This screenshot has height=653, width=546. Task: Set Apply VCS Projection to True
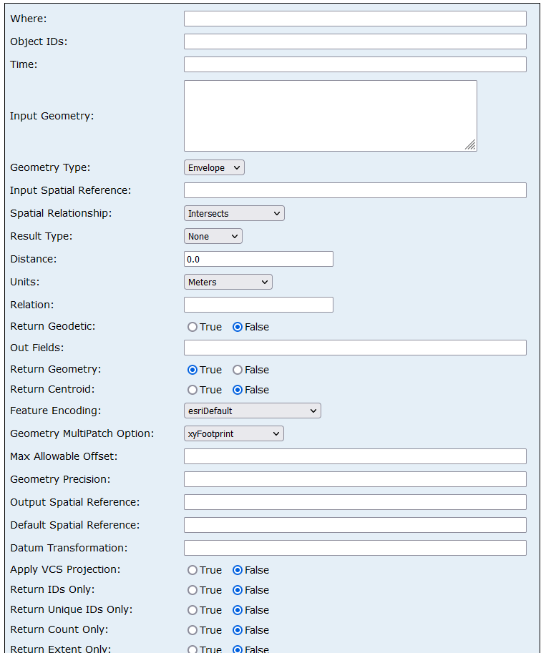(192, 570)
